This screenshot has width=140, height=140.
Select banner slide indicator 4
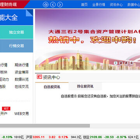coord(131,63)
